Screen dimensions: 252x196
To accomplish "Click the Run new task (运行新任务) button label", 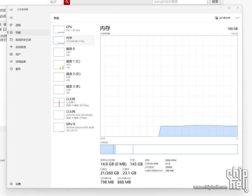I will pos(225,18).
